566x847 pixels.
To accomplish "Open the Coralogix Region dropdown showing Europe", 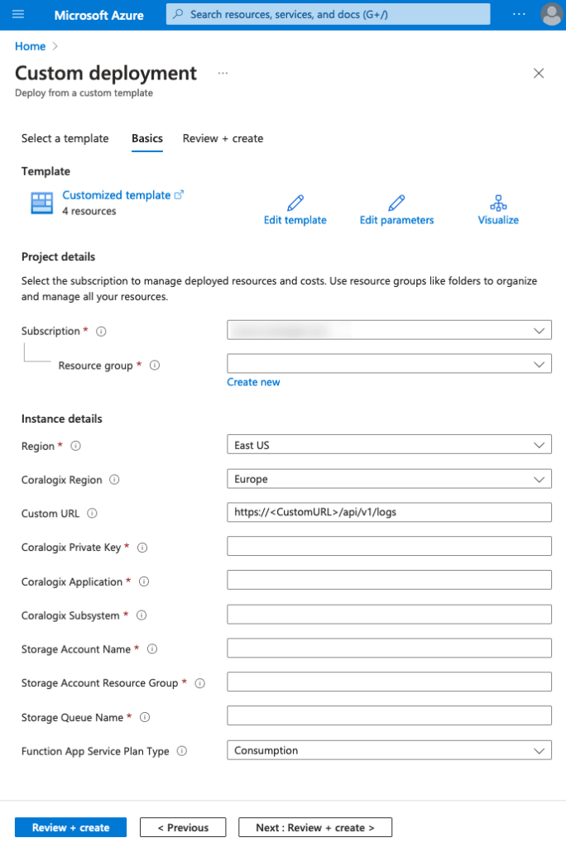I will point(389,479).
